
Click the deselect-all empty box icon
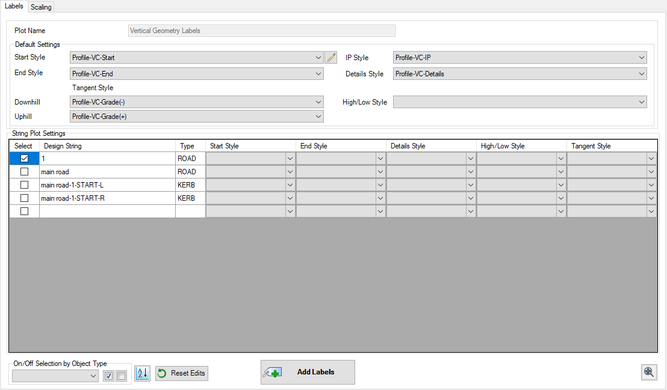[x=121, y=376]
